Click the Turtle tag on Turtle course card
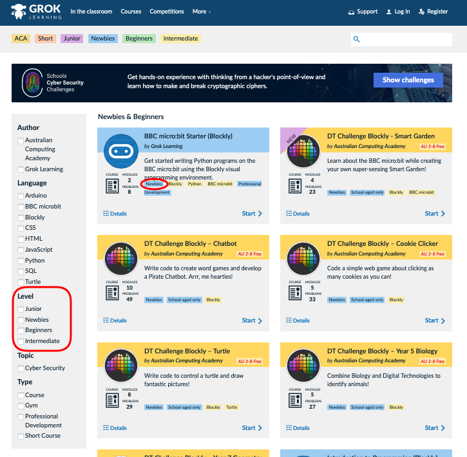 232,407
